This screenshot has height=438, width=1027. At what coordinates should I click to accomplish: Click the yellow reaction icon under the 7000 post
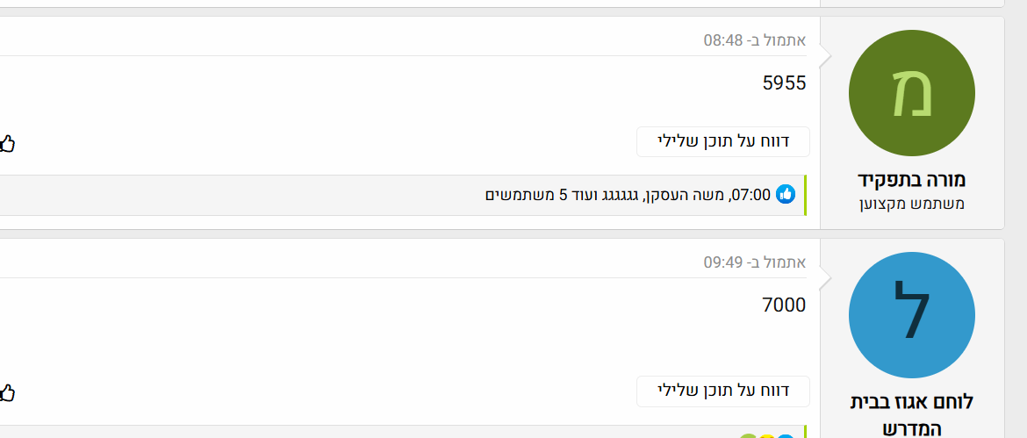pyautogui.click(x=766, y=436)
